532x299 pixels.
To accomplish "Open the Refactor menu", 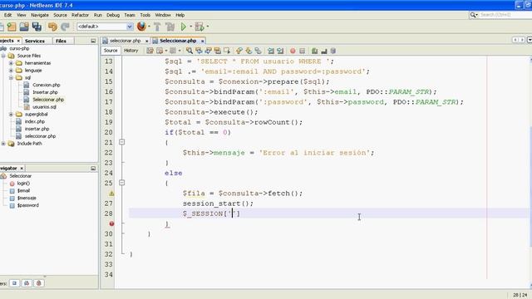I will point(80,15).
